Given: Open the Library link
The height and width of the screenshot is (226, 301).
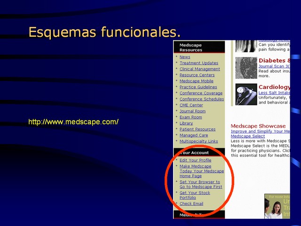Looking at the screenshot, I should [186, 123].
